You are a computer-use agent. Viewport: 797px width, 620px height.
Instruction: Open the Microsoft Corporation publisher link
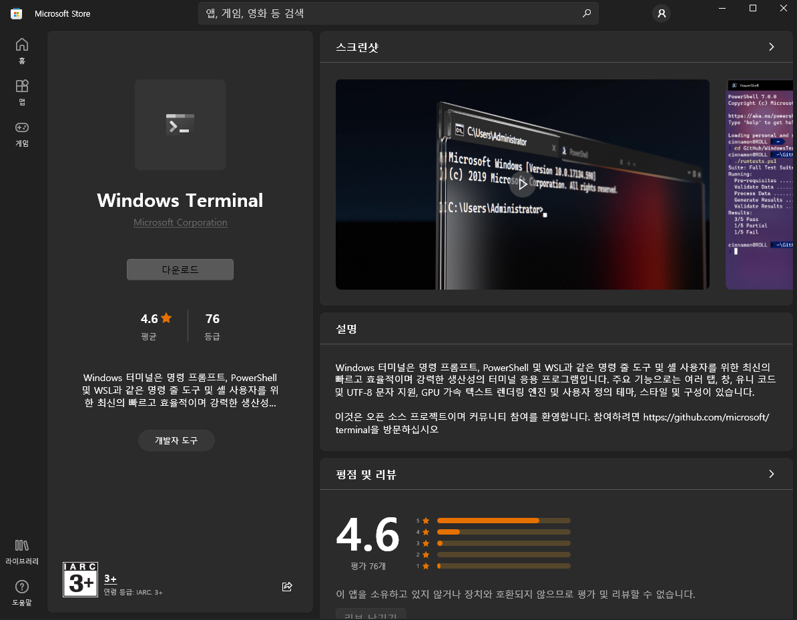[180, 222]
